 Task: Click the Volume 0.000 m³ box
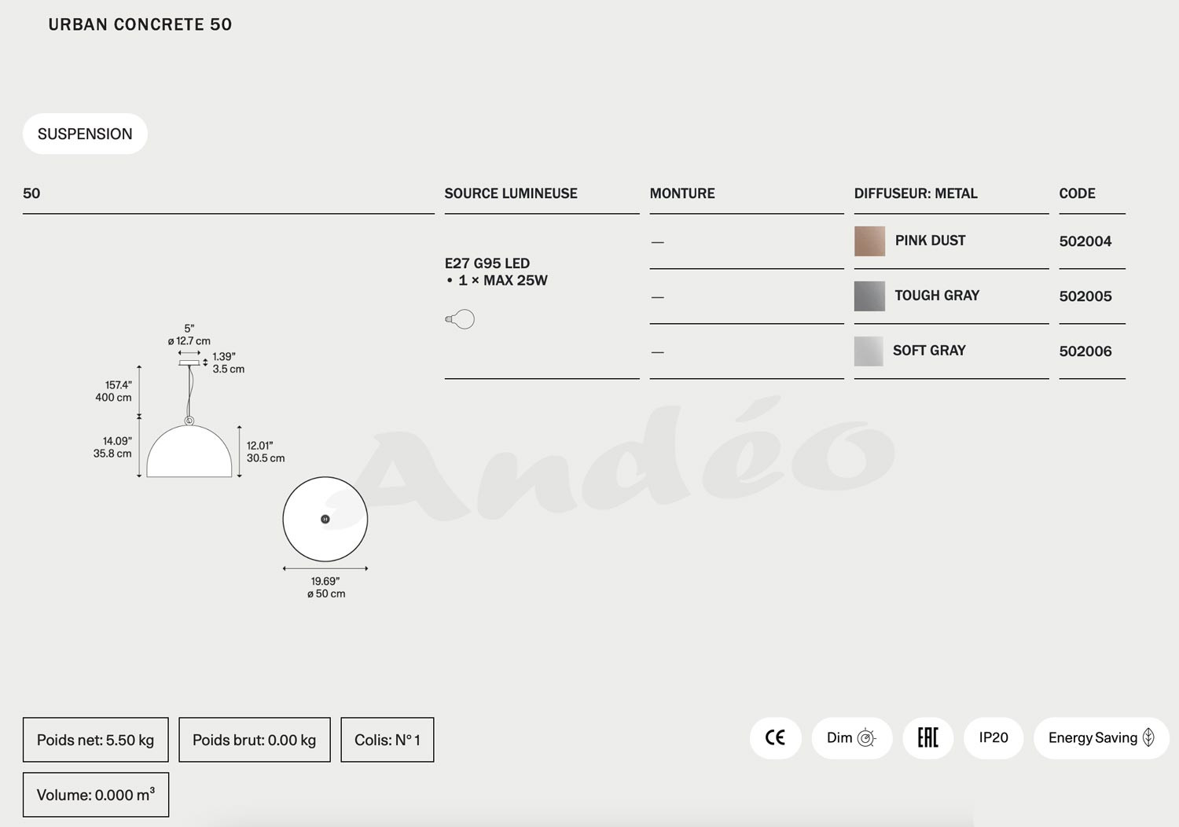click(x=96, y=795)
